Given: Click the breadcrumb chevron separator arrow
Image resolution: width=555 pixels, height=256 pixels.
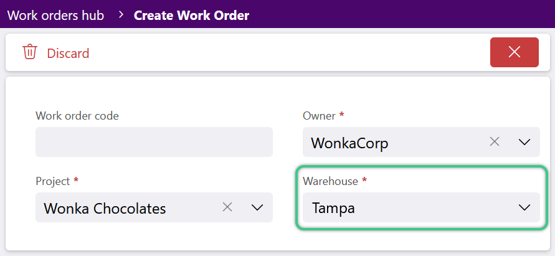Looking at the screenshot, I should point(121,15).
